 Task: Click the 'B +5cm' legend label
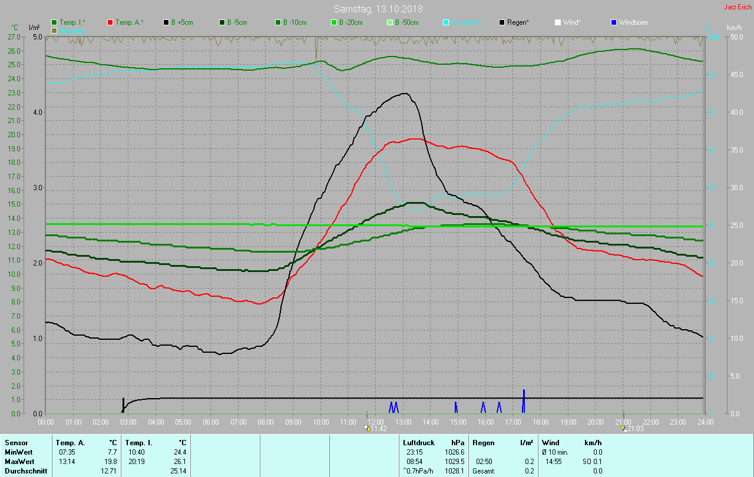point(182,22)
